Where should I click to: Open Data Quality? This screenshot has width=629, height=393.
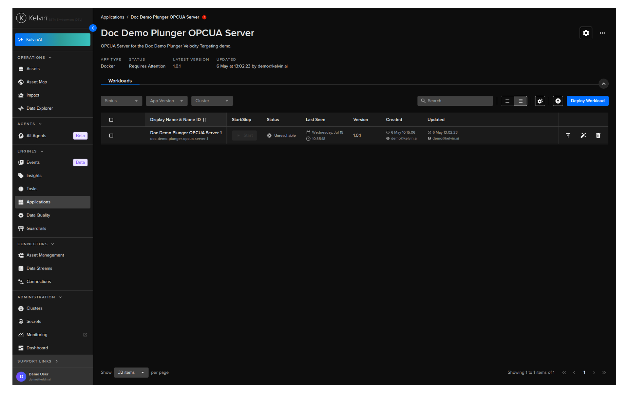pos(52,215)
